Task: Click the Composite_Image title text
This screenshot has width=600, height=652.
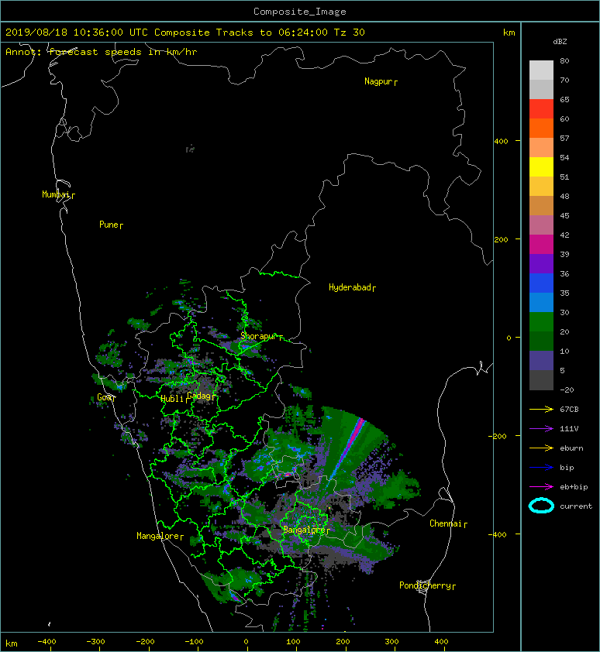Action: tap(300, 12)
